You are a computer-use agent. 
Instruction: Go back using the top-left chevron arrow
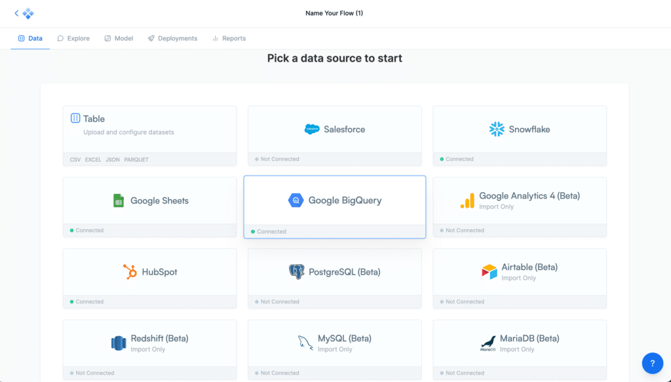pos(16,13)
